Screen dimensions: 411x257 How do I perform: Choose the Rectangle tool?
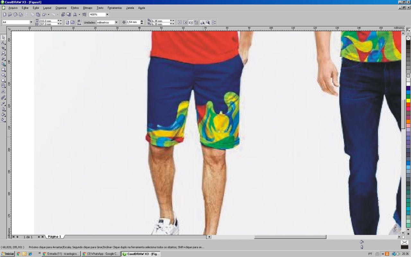tap(4, 70)
